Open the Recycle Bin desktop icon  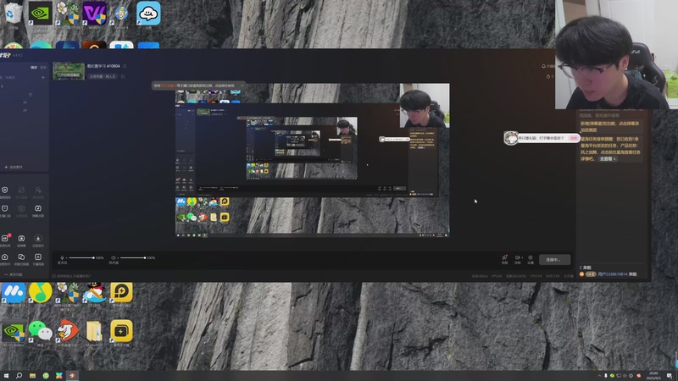(14, 13)
